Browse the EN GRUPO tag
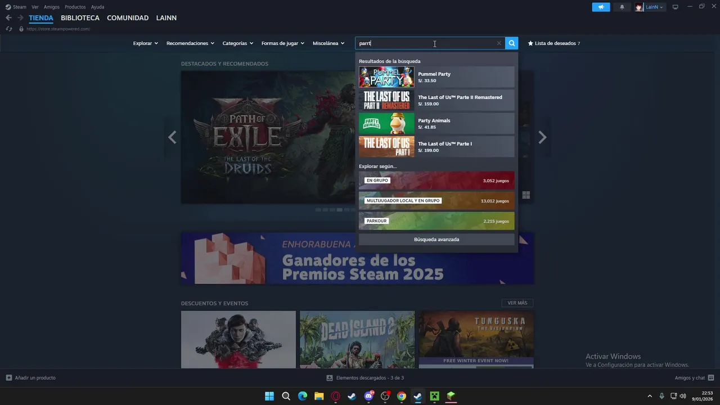Screen dimensions: 720x405 click(436, 181)
